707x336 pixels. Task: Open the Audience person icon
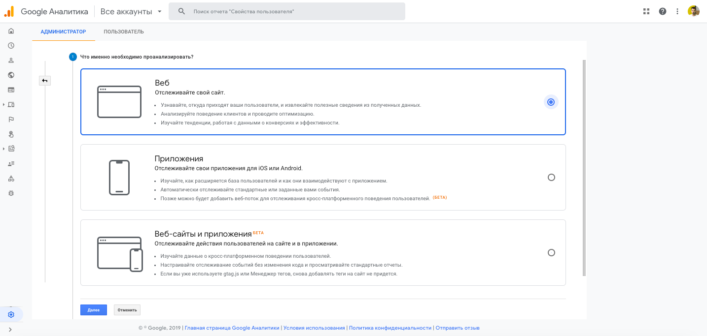[11, 61]
